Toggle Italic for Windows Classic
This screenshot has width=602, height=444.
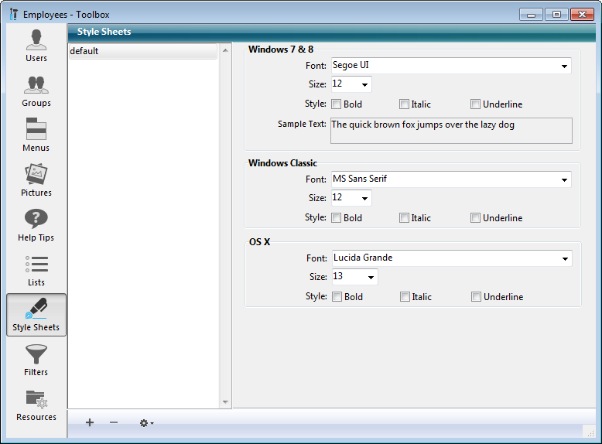click(x=404, y=218)
